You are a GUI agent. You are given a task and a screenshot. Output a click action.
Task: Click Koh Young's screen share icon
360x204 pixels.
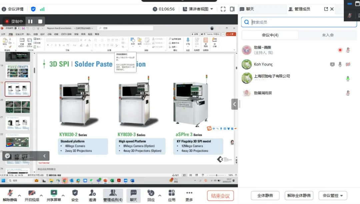[332, 64]
